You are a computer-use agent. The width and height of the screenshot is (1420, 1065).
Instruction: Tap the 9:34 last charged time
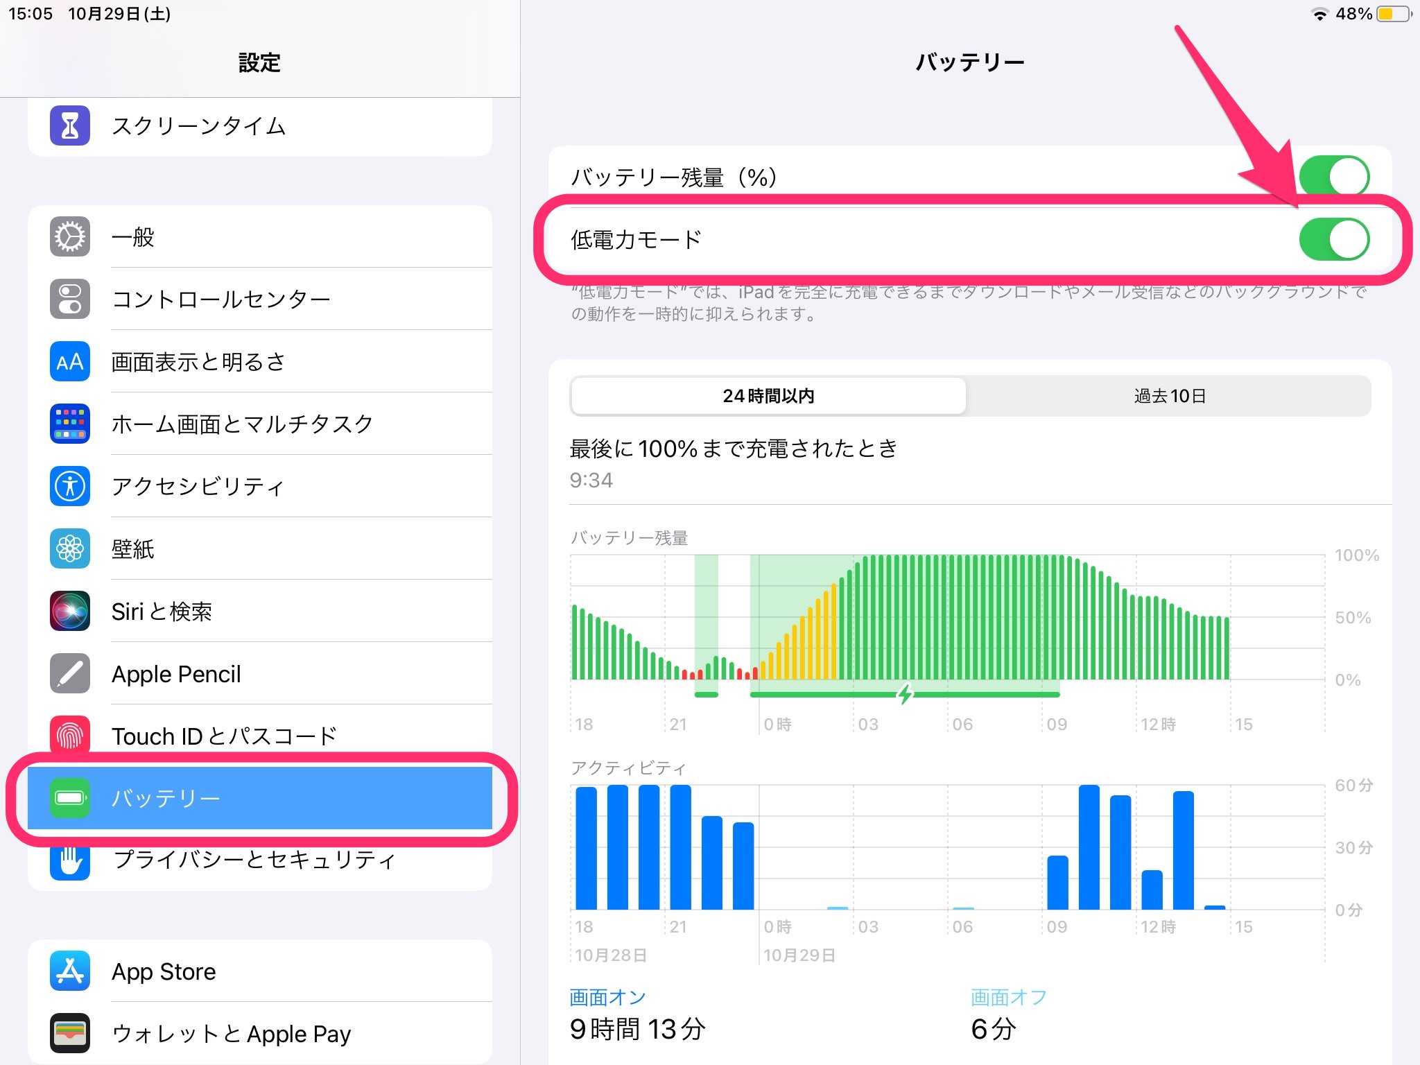591,480
